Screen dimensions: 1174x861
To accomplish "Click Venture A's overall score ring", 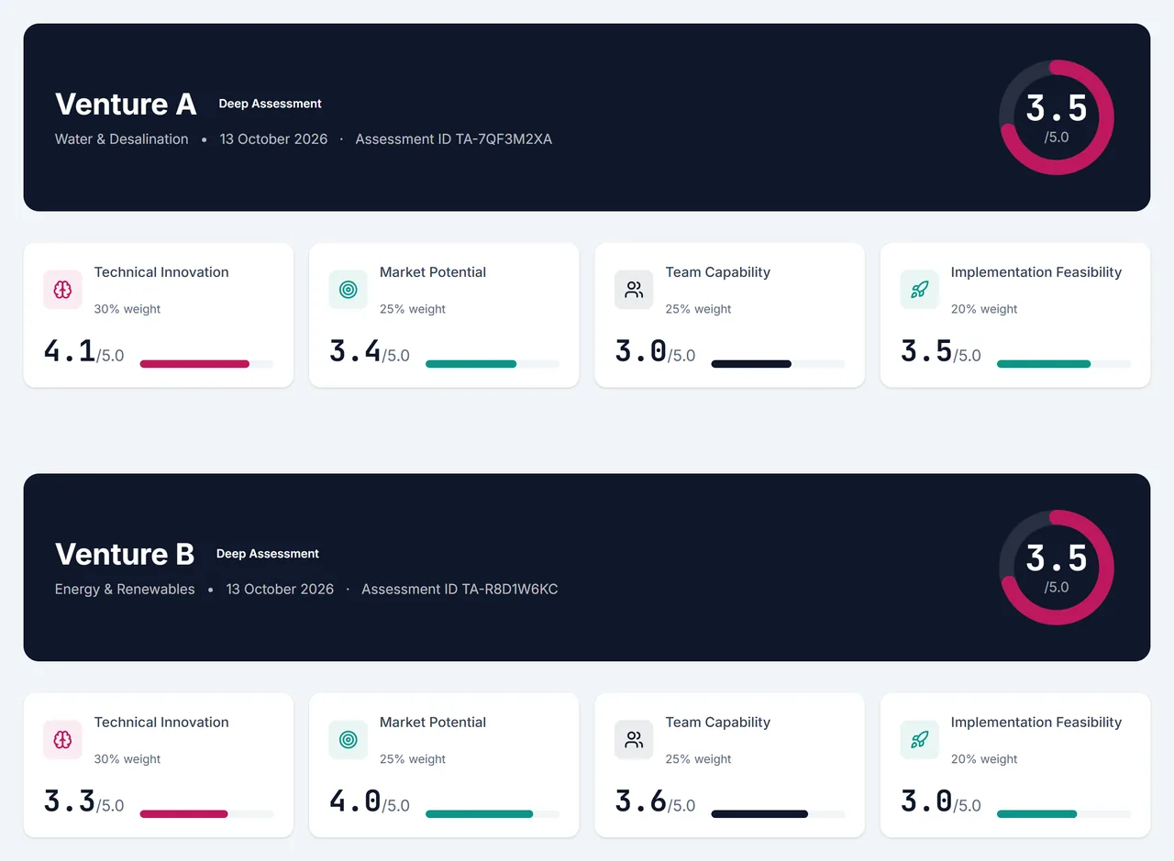I will point(1057,117).
